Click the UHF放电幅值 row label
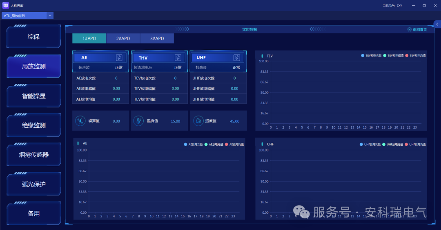 click(x=203, y=89)
